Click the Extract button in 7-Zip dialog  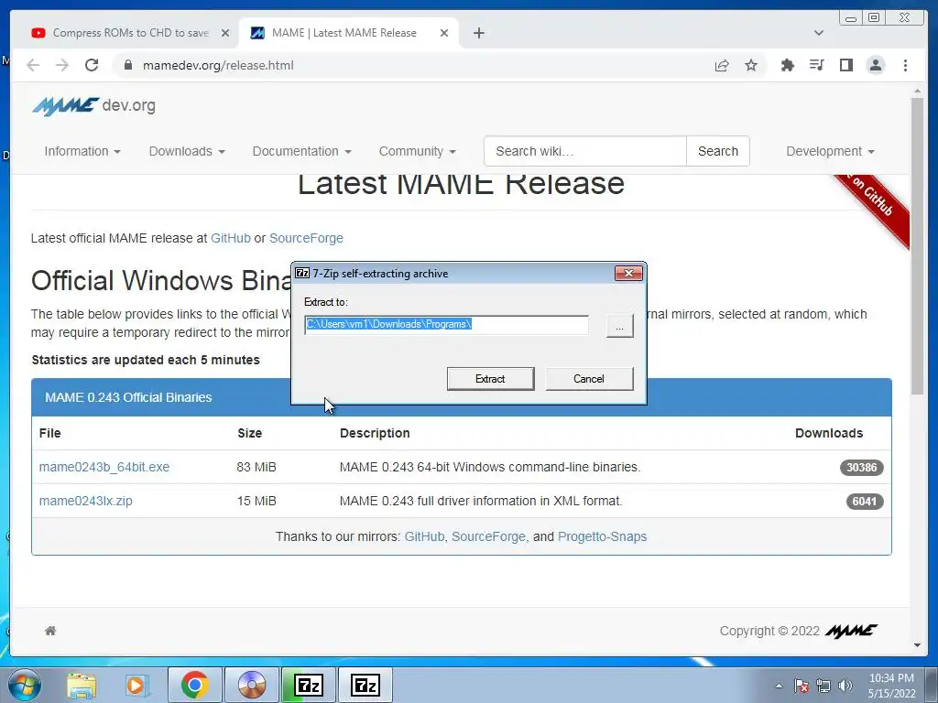pyautogui.click(x=491, y=378)
